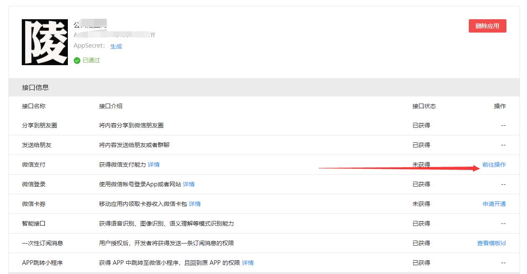Click the AppSecret label
The height and width of the screenshot is (274, 527).
90,46
